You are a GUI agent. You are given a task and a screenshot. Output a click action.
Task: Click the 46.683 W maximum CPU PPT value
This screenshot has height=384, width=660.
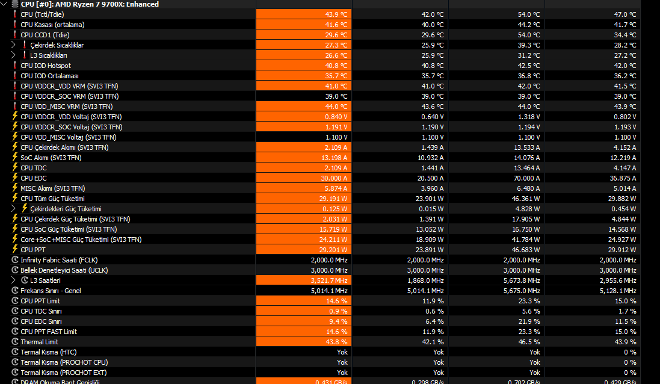[x=526, y=250]
